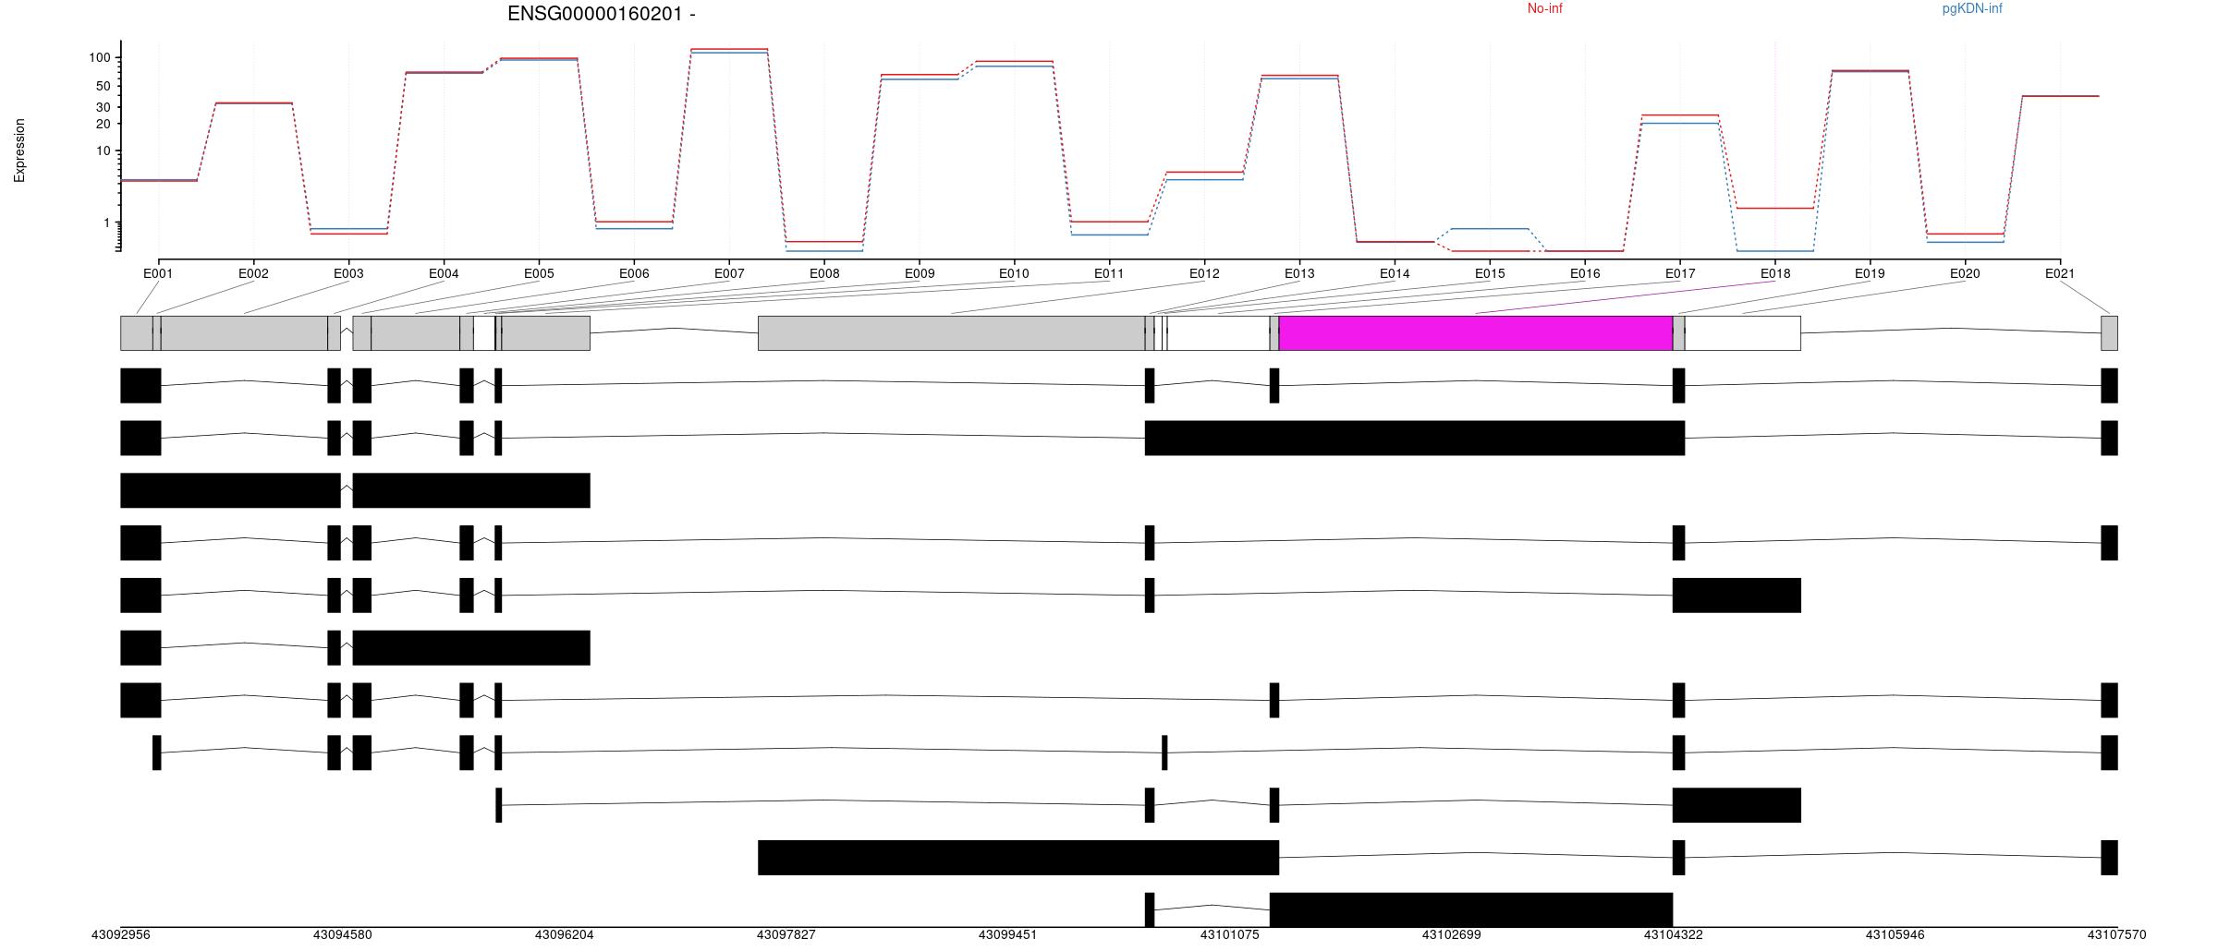The height and width of the screenshot is (951, 2218).
Task: Click the magenta highlighted exon block
Action: (1476, 333)
